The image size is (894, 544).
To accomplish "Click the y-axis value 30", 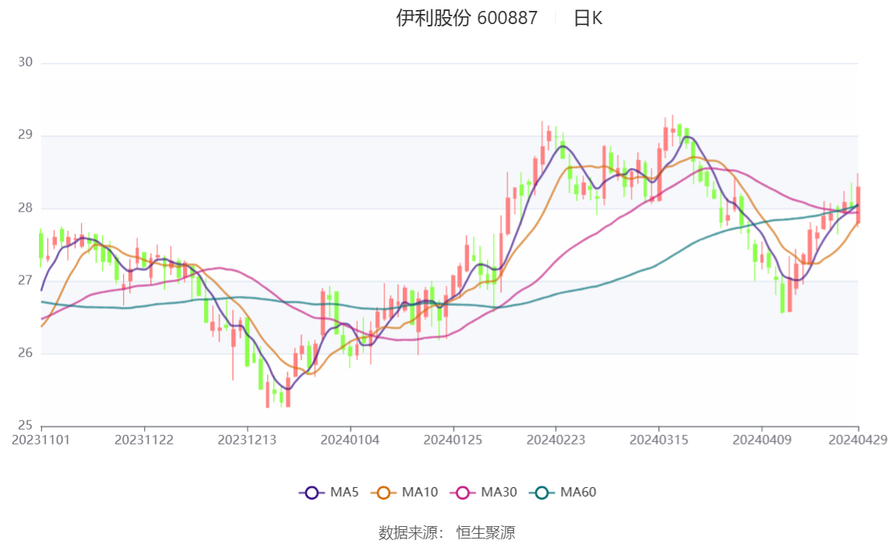I will tap(25, 62).
